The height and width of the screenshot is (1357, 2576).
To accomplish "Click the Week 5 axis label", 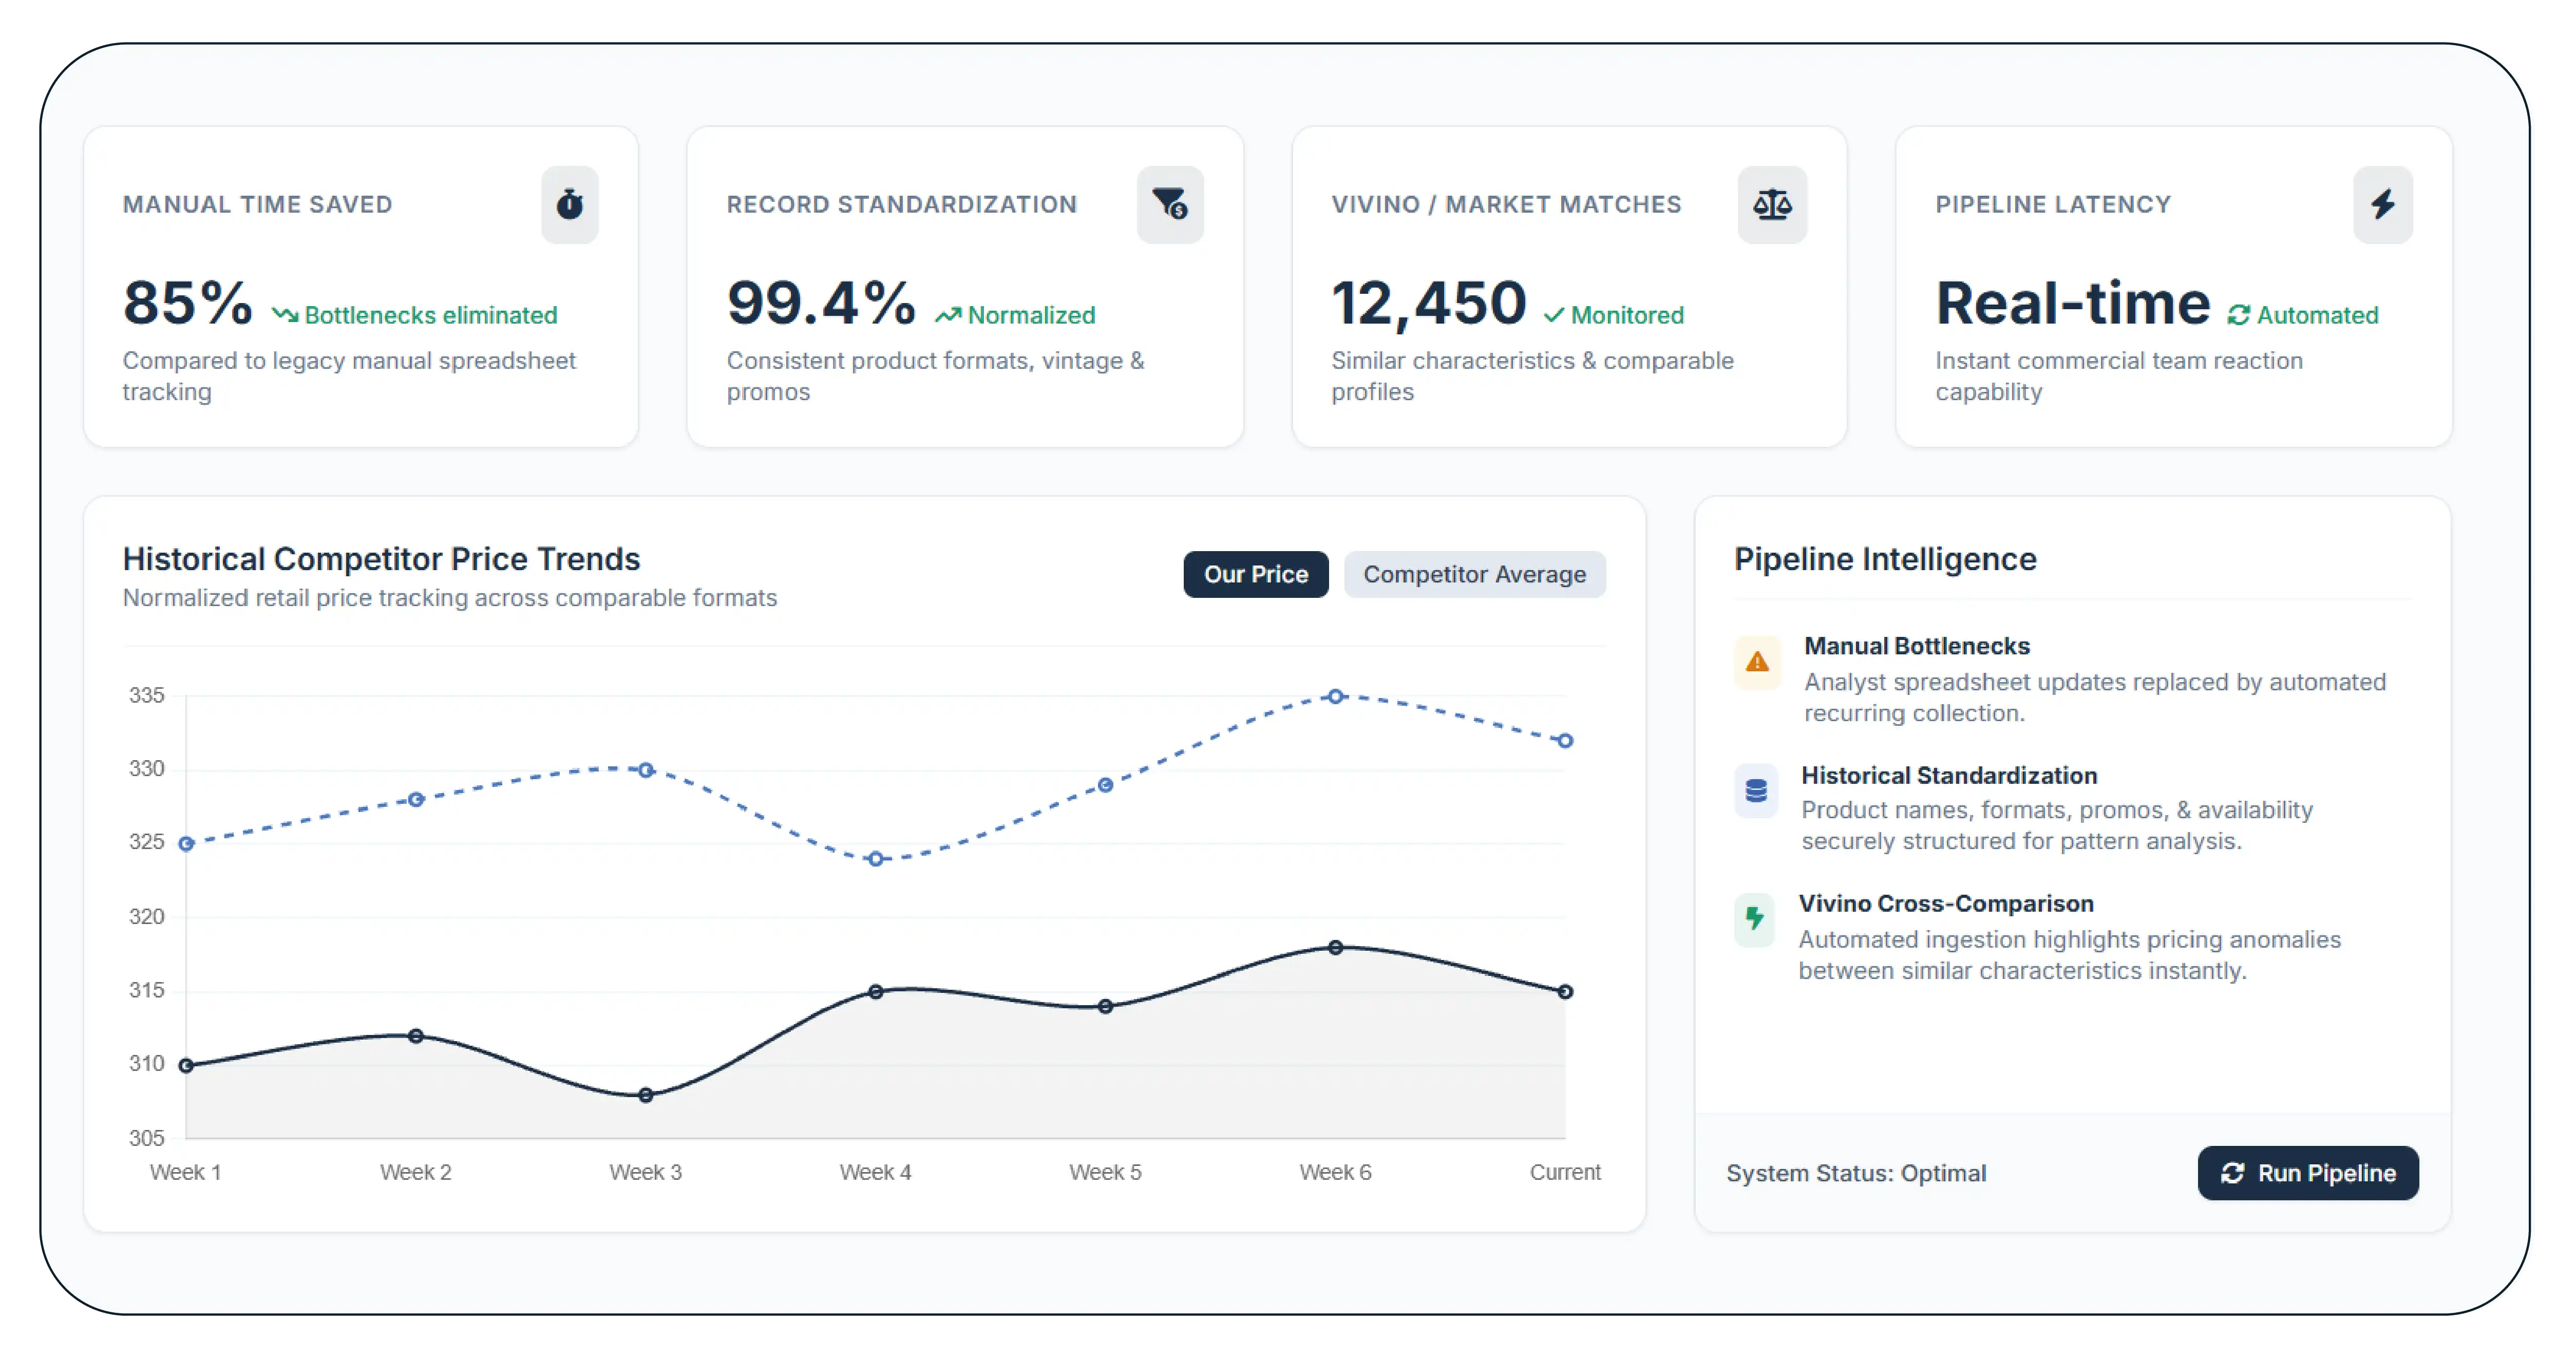I will 1105,1172.
